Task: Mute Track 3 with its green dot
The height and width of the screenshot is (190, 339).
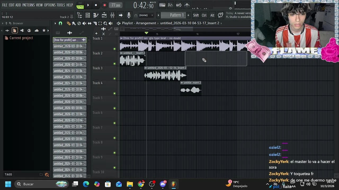Action: [114, 78]
